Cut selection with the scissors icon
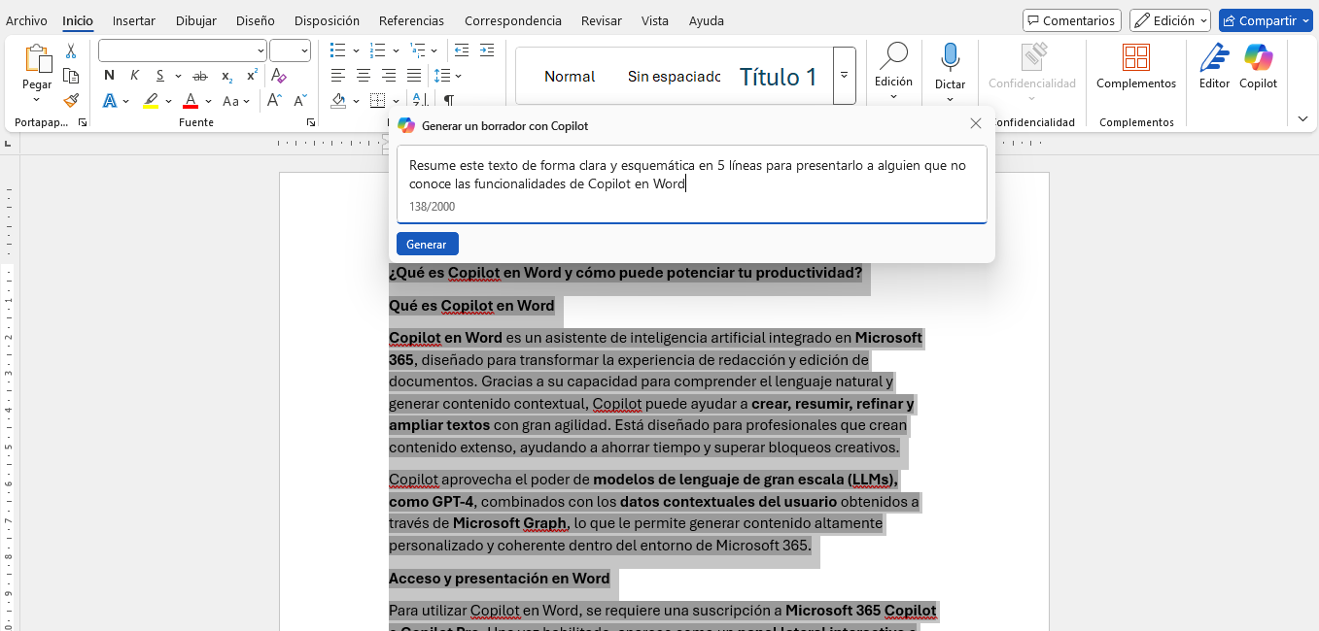This screenshot has width=1319, height=631. click(71, 51)
